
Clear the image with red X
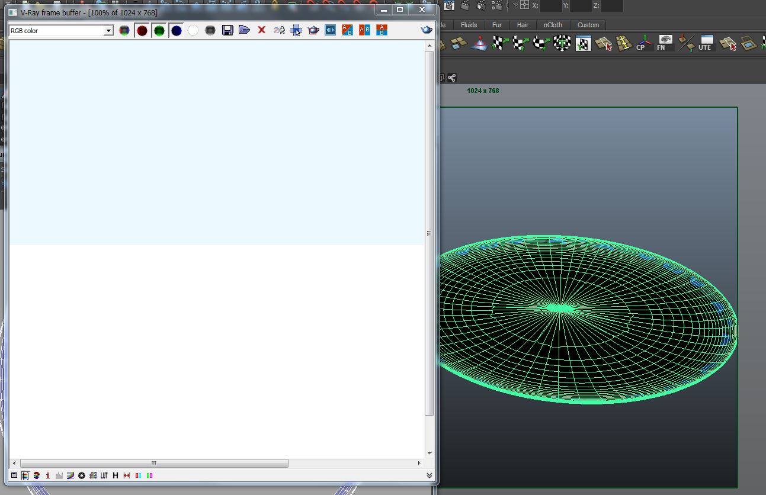coord(261,30)
